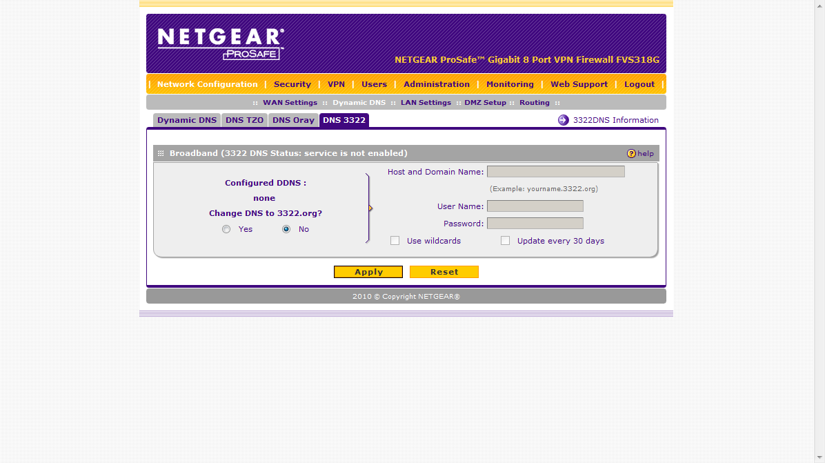
Task: Open the Web Support menu
Action: [579, 84]
